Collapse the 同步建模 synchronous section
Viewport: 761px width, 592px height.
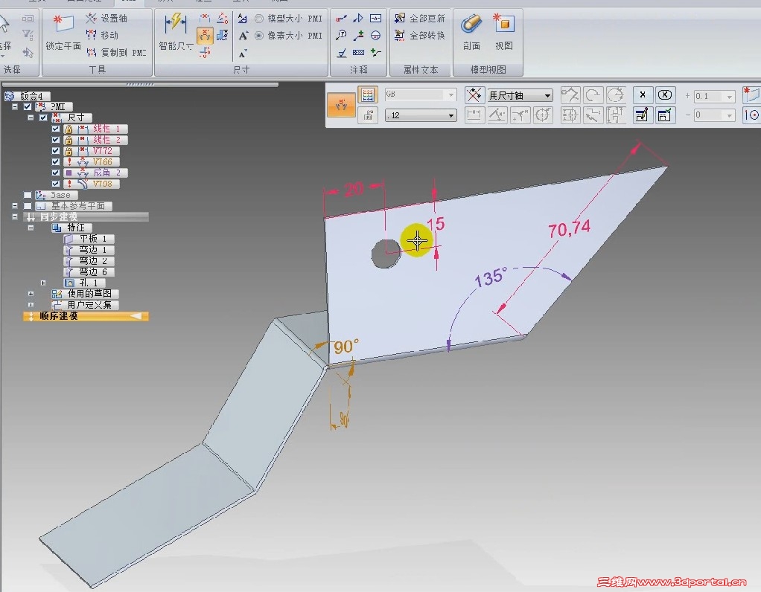15,216
